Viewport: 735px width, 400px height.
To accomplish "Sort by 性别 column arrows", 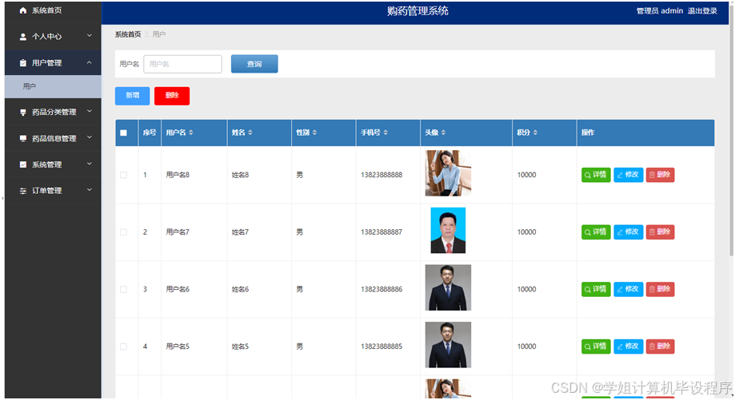I will click(x=314, y=133).
